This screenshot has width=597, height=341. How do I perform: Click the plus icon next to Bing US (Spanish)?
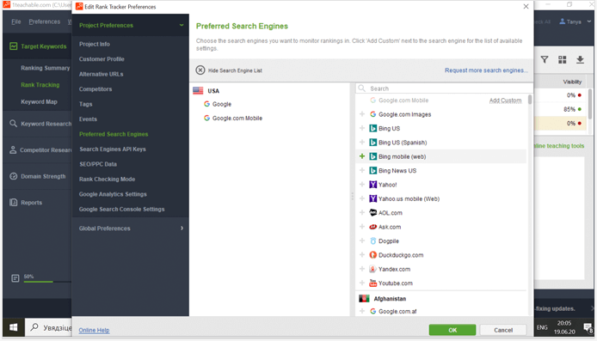click(362, 143)
